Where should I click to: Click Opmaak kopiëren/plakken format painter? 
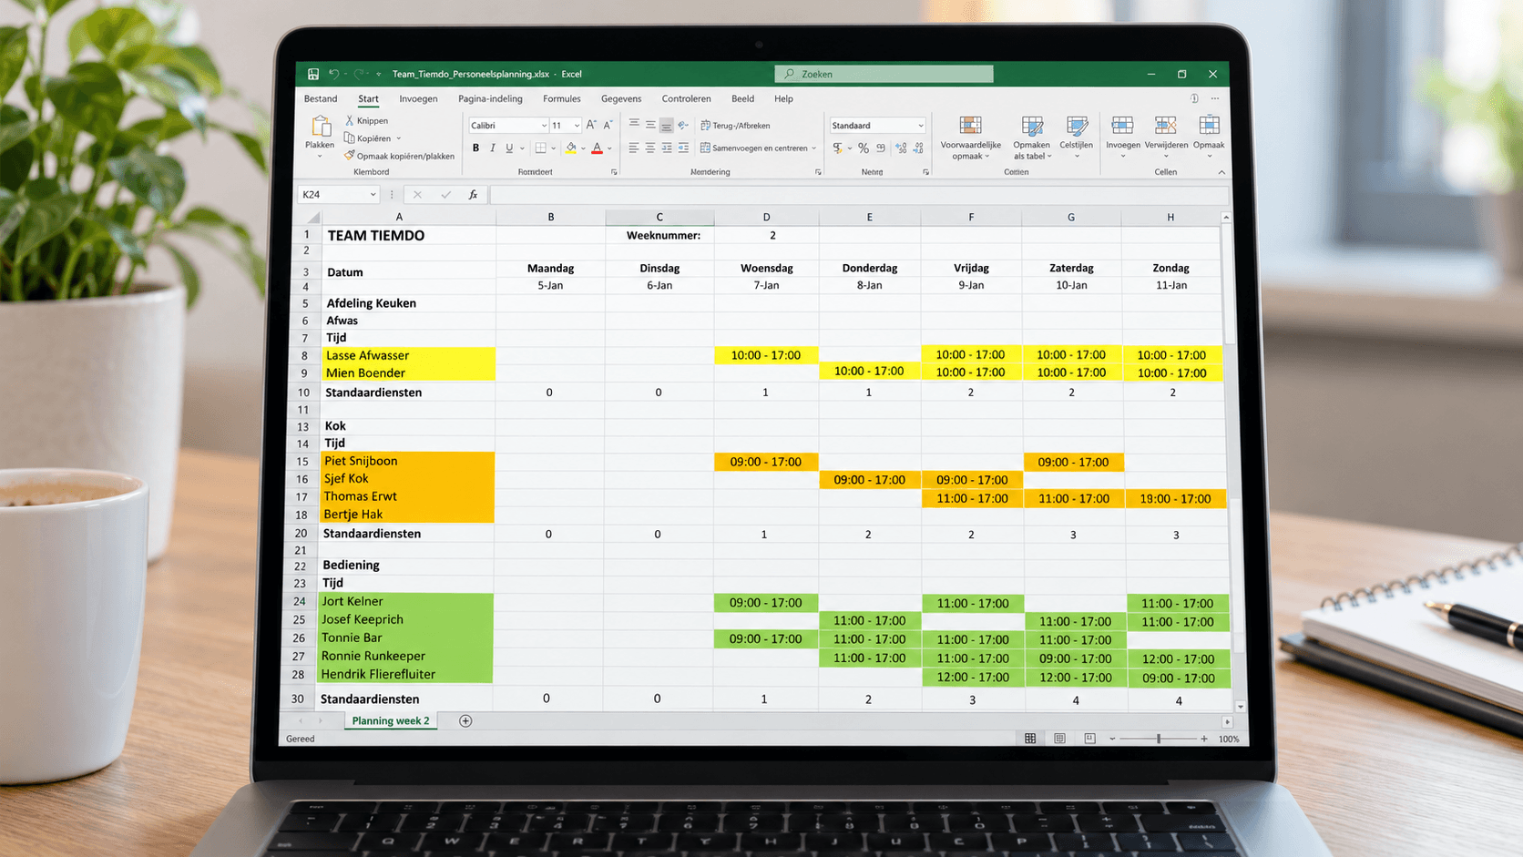[399, 156]
